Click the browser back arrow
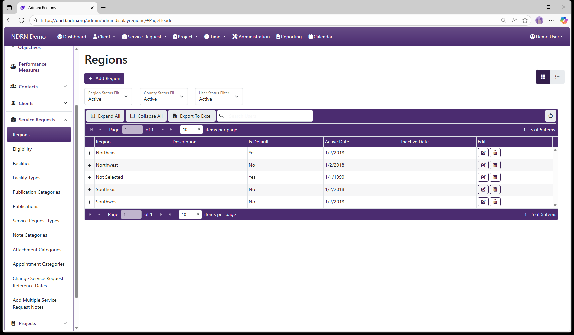 (x=9, y=20)
